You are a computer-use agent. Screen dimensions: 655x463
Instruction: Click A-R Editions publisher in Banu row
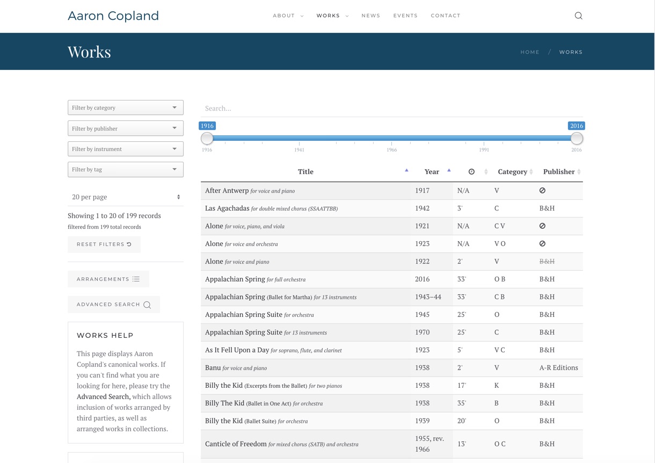(x=559, y=368)
